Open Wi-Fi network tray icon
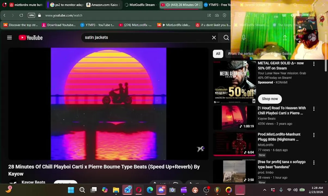The height and width of the screenshot is (196, 328). click(289, 190)
